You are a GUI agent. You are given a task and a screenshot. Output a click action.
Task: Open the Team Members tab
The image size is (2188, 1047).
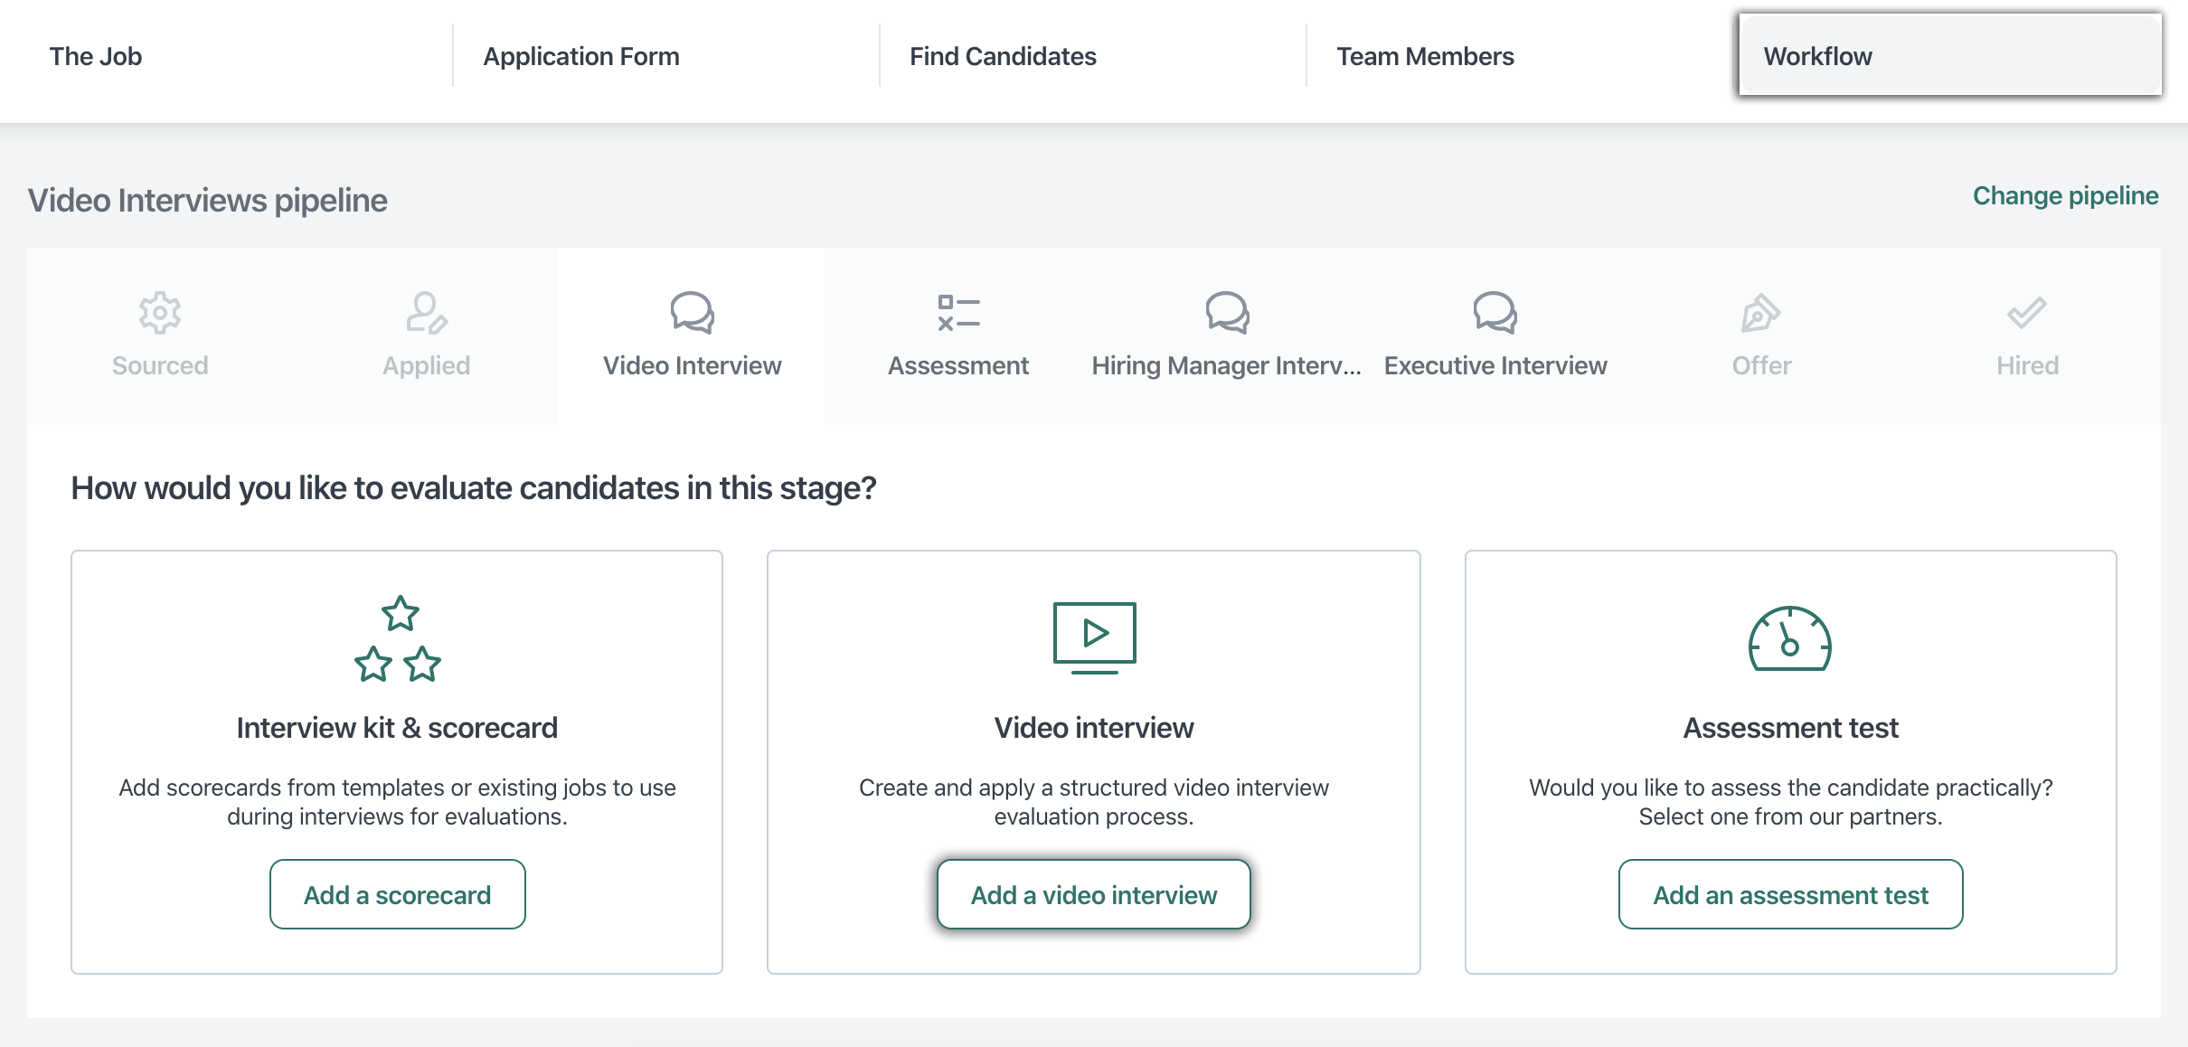click(x=1425, y=56)
